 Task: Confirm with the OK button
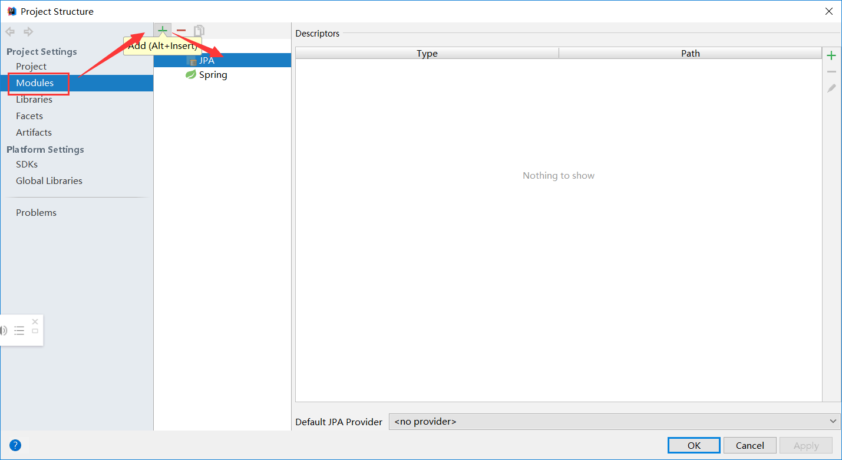point(694,445)
